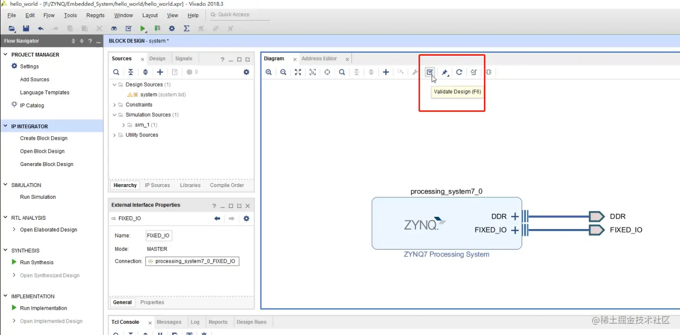Open the Flow menu
Viewport: 680px width, 335px height.
coord(49,15)
